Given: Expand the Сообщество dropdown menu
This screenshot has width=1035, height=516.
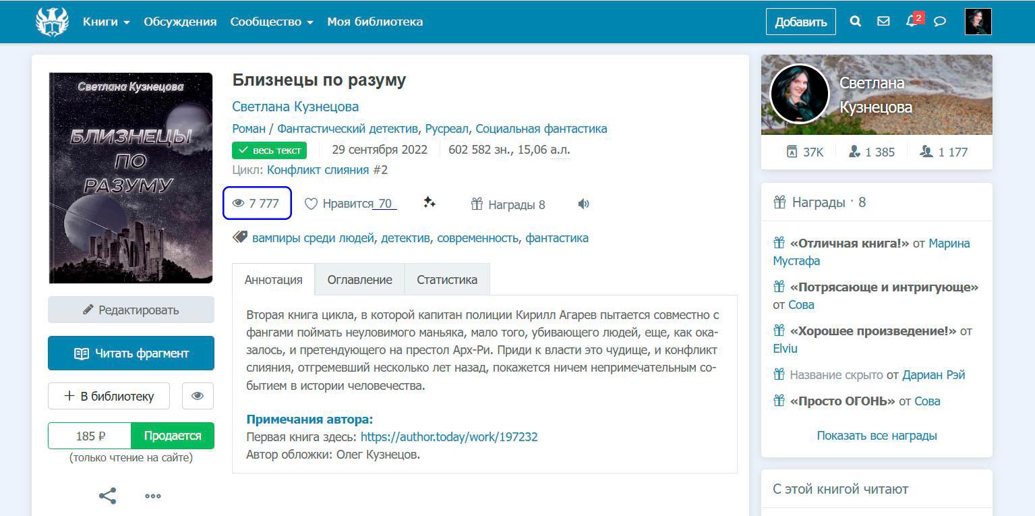Looking at the screenshot, I should coord(271,22).
